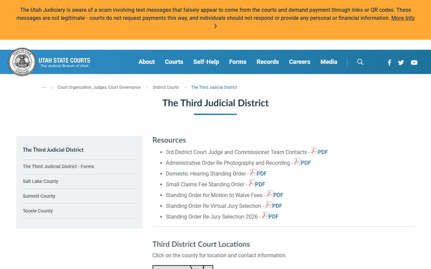Click the Utah Judiciary seal logo
This screenshot has height=269, width=431.
click(x=22, y=62)
